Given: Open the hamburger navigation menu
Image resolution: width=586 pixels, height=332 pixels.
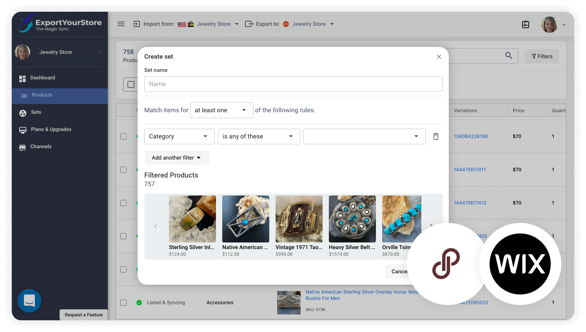Looking at the screenshot, I should point(121,23).
